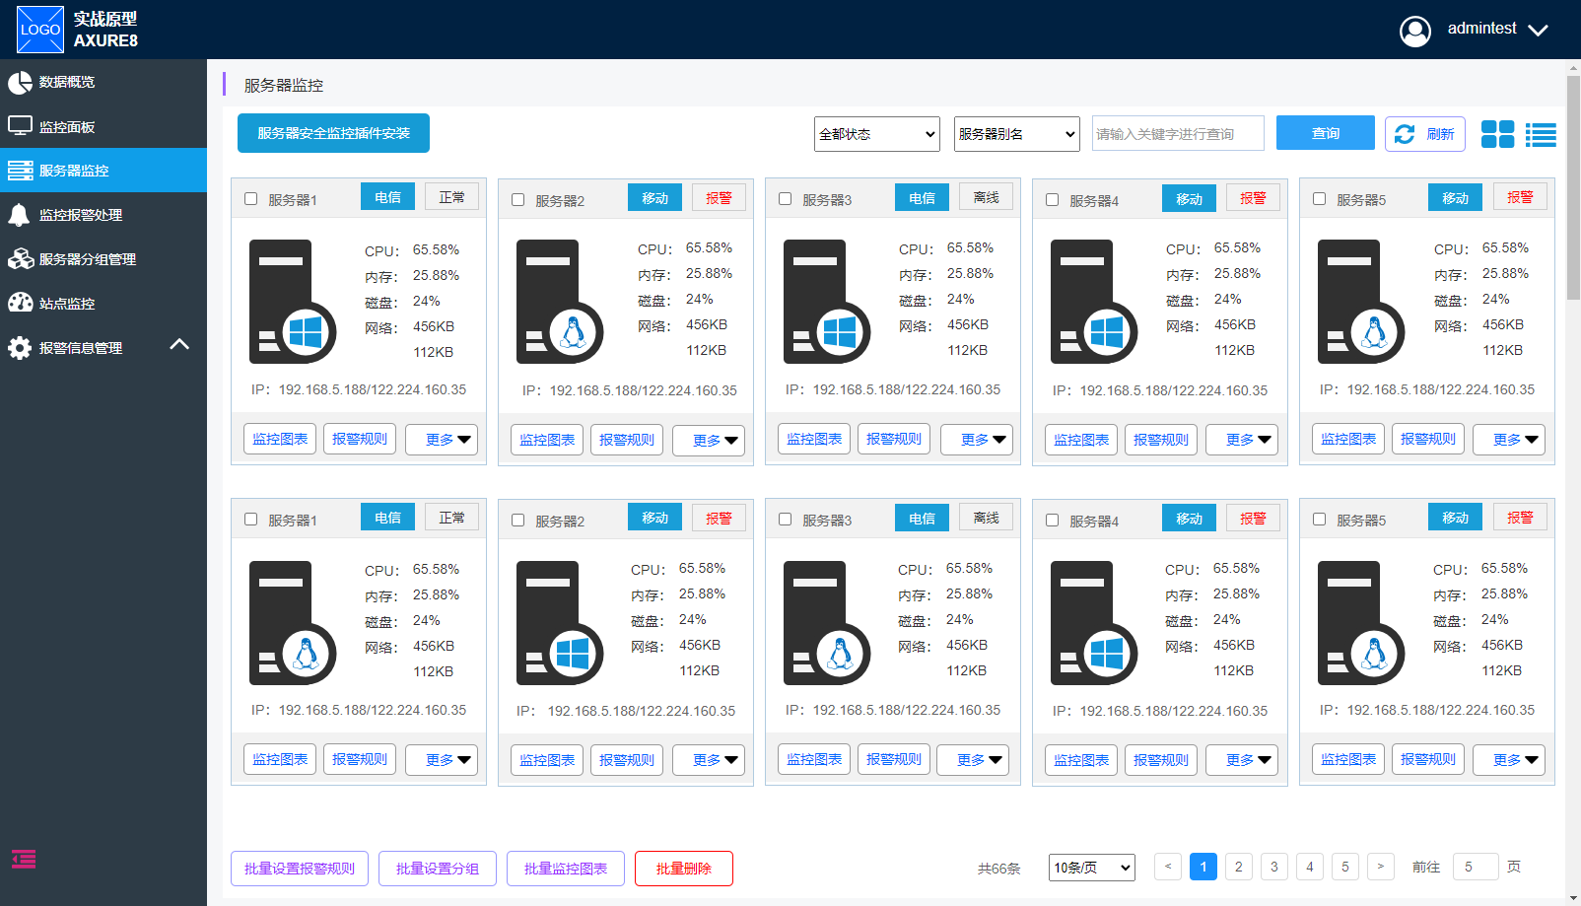Click first-row 服务器3 Windows server image
Screen dimensions: 1581x906
pos(827,302)
